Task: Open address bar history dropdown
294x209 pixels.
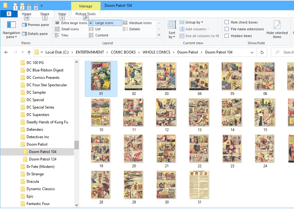Action: tap(252, 53)
